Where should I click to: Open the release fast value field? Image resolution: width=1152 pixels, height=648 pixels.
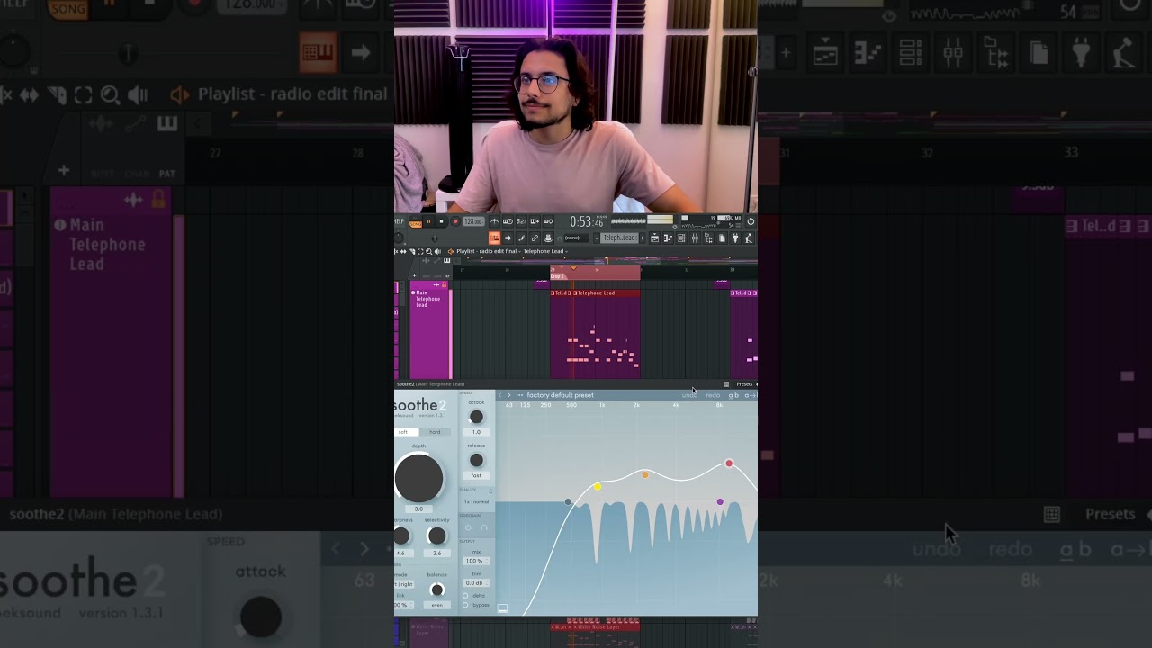[x=476, y=475]
